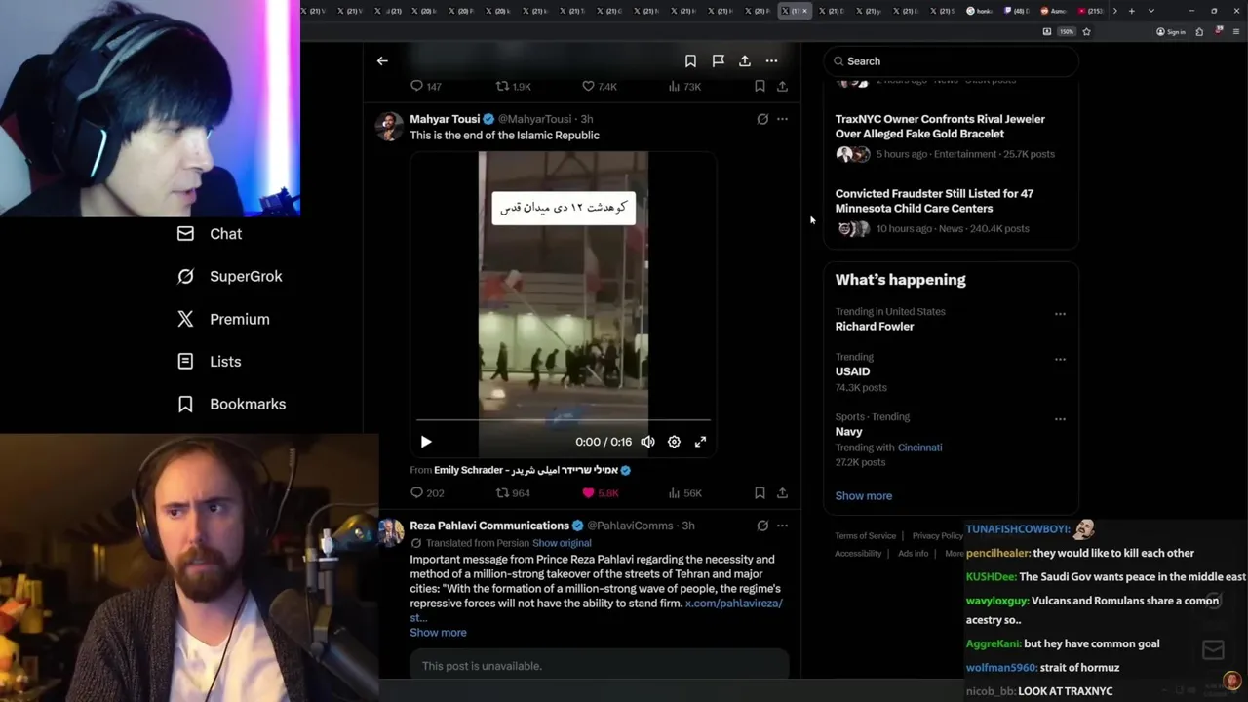Viewport: 1248px width, 702px height.
Task: Bookmark Mahyar Tousi's post
Action: [x=760, y=492]
